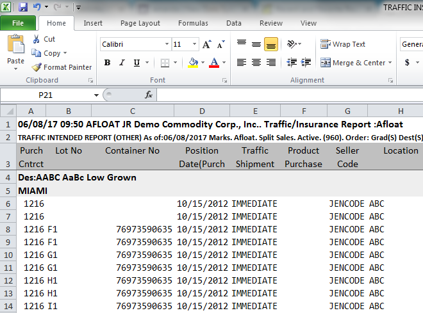Click the Decrease Indent icon

click(292, 63)
